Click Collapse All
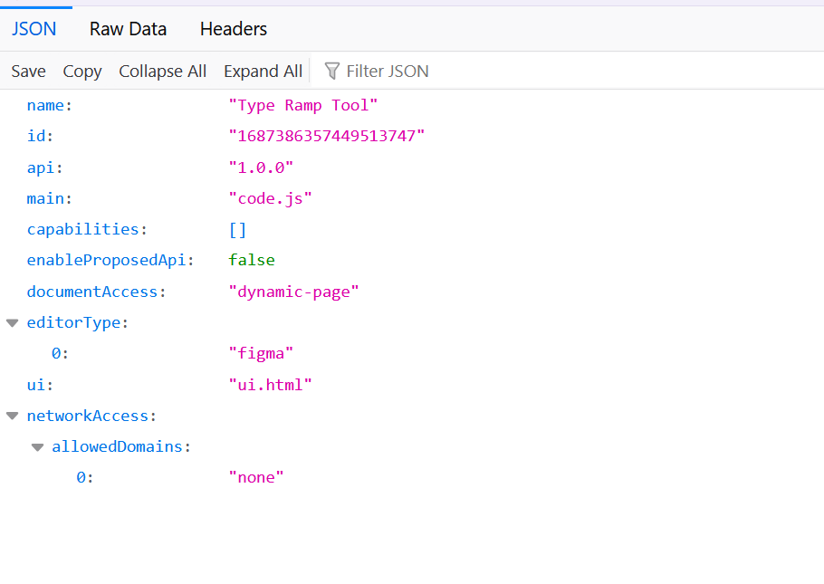 click(162, 71)
